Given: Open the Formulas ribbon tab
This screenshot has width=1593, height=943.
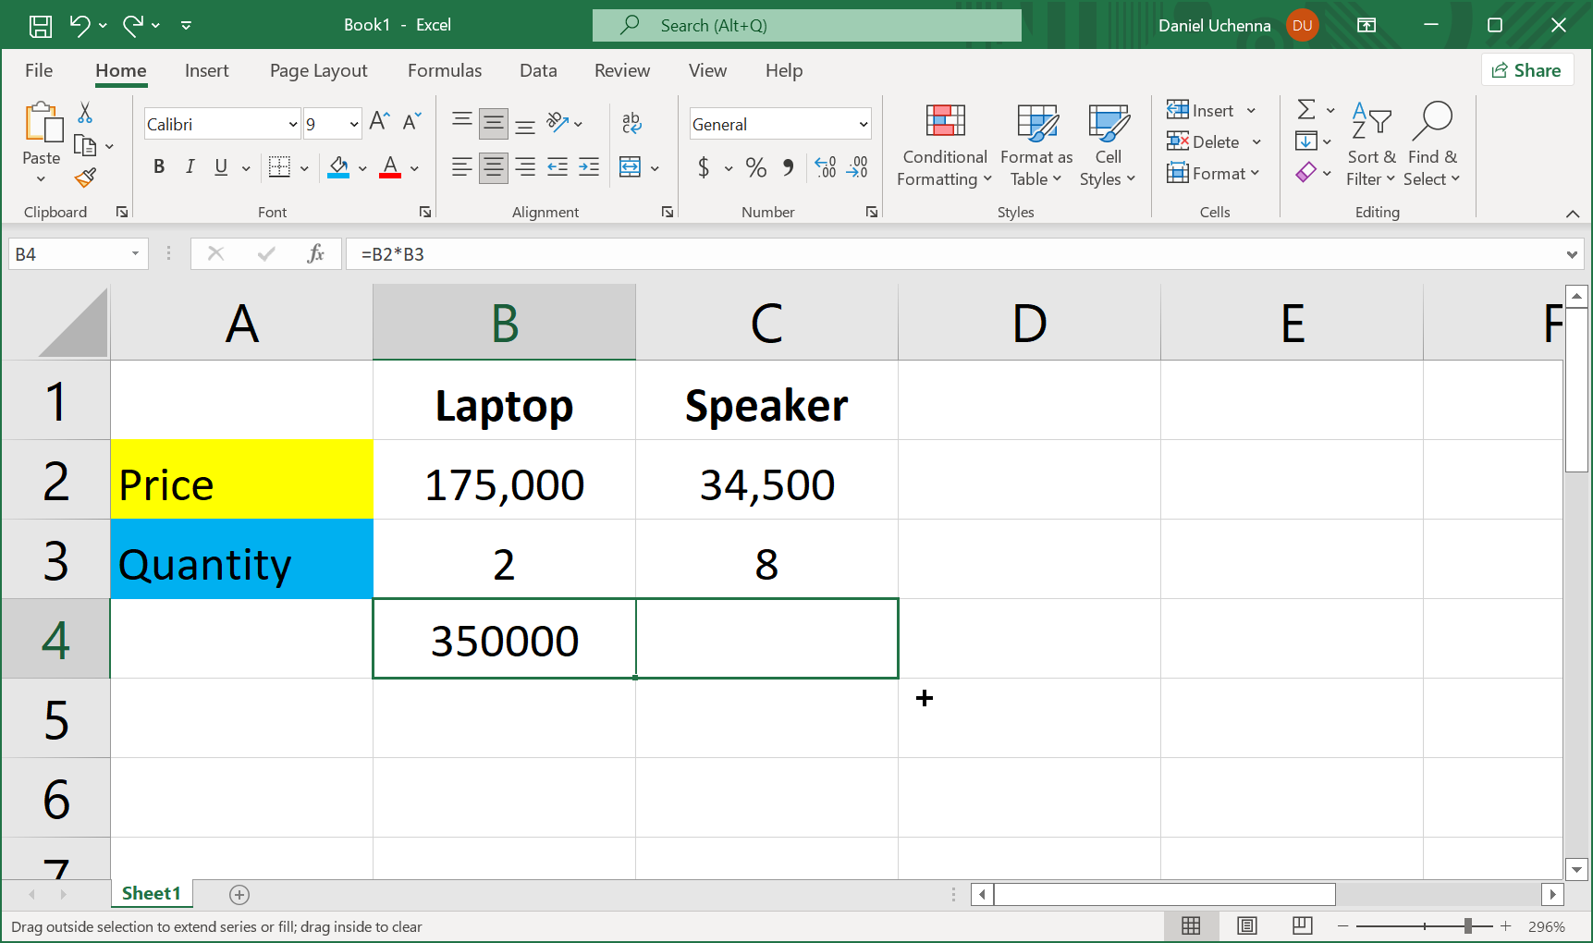Looking at the screenshot, I should (x=444, y=71).
